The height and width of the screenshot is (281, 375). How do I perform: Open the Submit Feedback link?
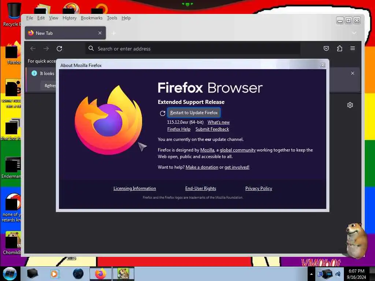click(x=212, y=129)
